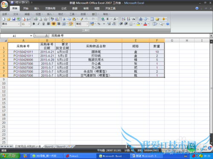Toggle merge and center cells
The height and width of the screenshot is (159, 213).
click(63, 24)
